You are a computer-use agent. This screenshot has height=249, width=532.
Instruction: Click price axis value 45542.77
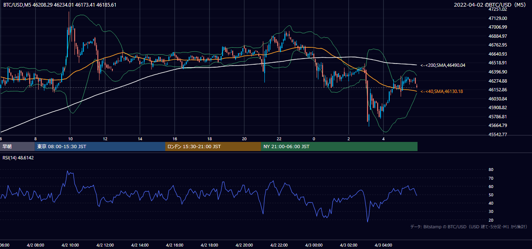pyautogui.click(x=497, y=134)
